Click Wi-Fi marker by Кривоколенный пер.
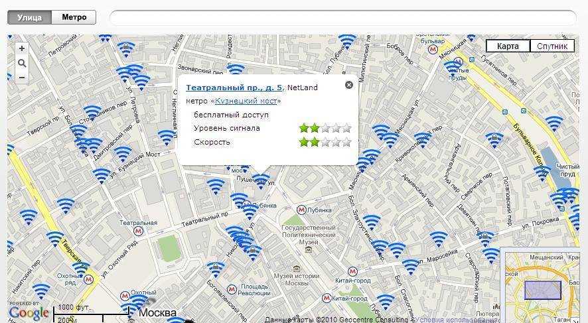The height and width of the screenshot is (323, 588). click(423, 140)
